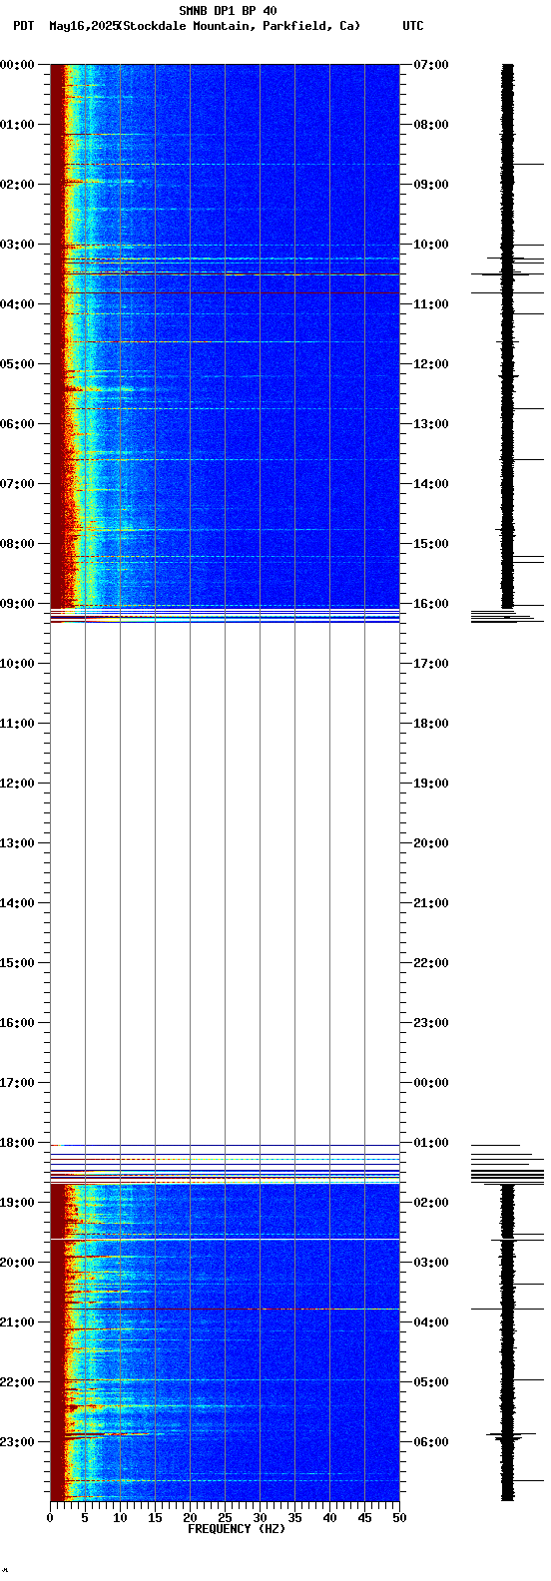Viewport: 551px width, 1581px height.
Task: Click the PDT axis label '01:00'
Action: pyautogui.click(x=18, y=125)
